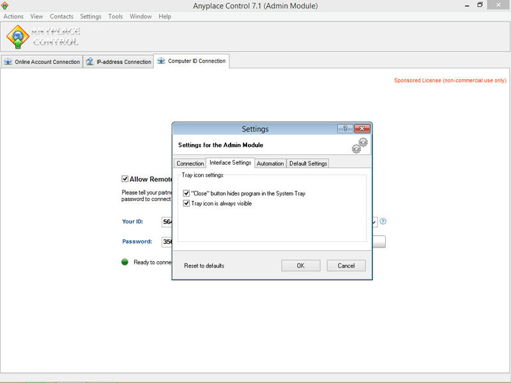Confirm settings with the OK button

click(301, 266)
